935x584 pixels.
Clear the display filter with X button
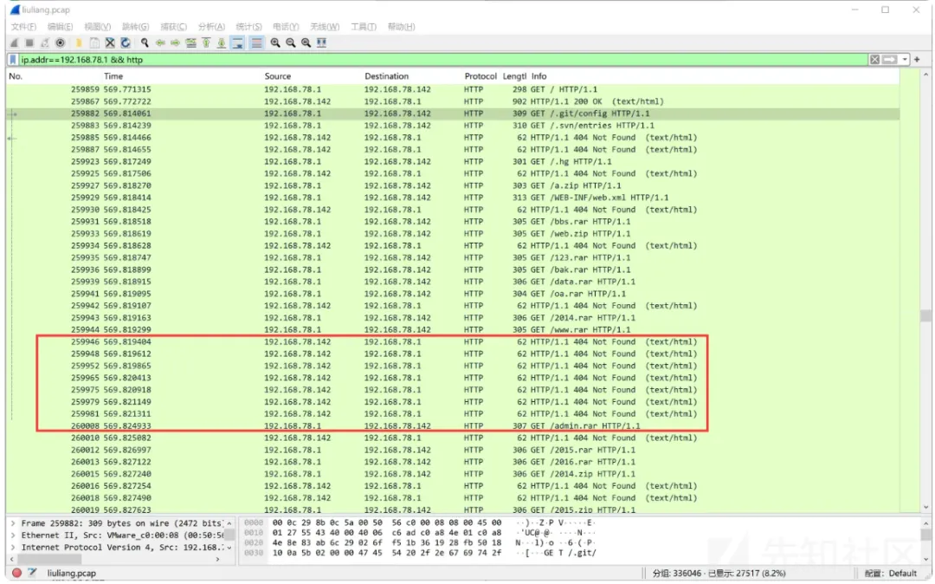[x=875, y=60]
